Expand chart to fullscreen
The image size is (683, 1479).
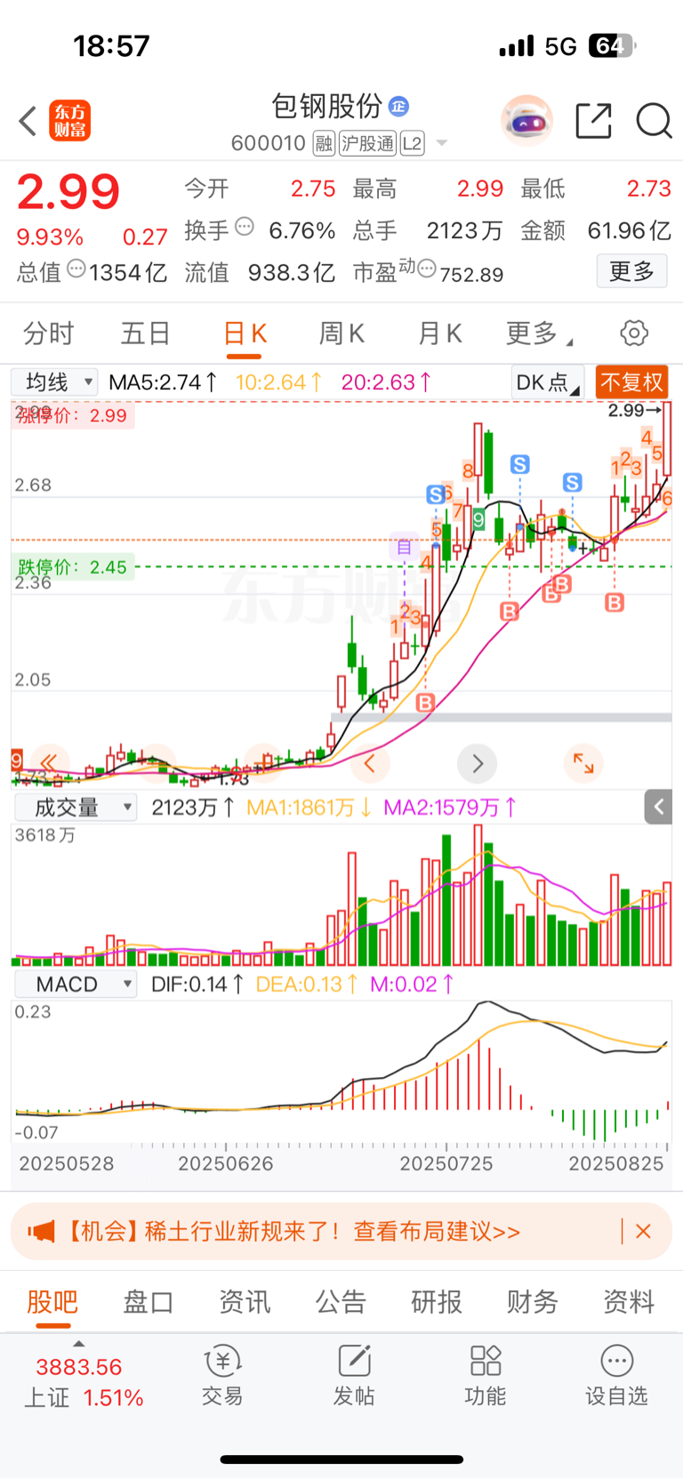tap(583, 763)
